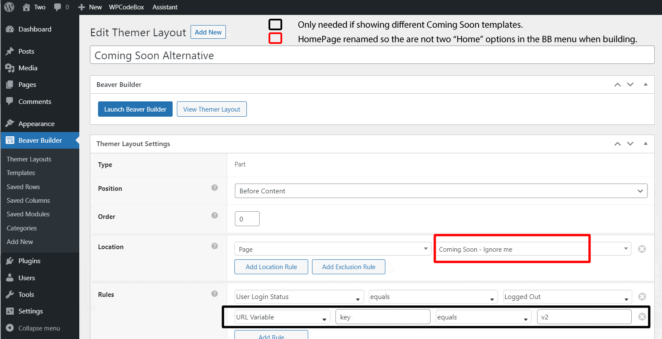Click the Tools wrench icon

click(9, 294)
